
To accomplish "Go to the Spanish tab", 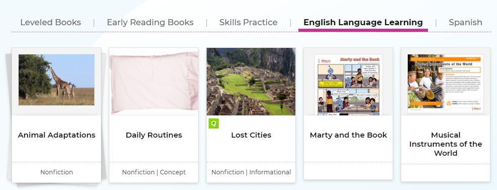I will click(465, 23).
